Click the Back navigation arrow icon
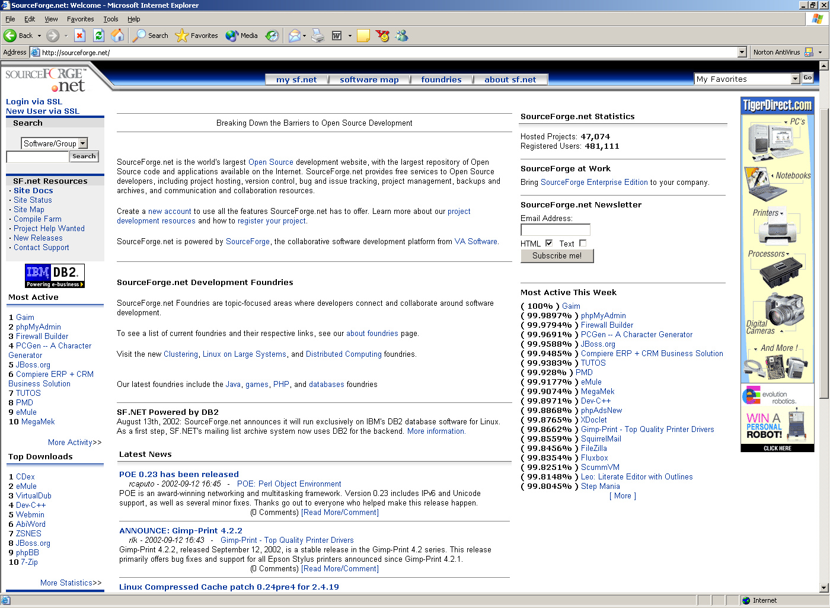The height and width of the screenshot is (608, 830). click(x=10, y=36)
